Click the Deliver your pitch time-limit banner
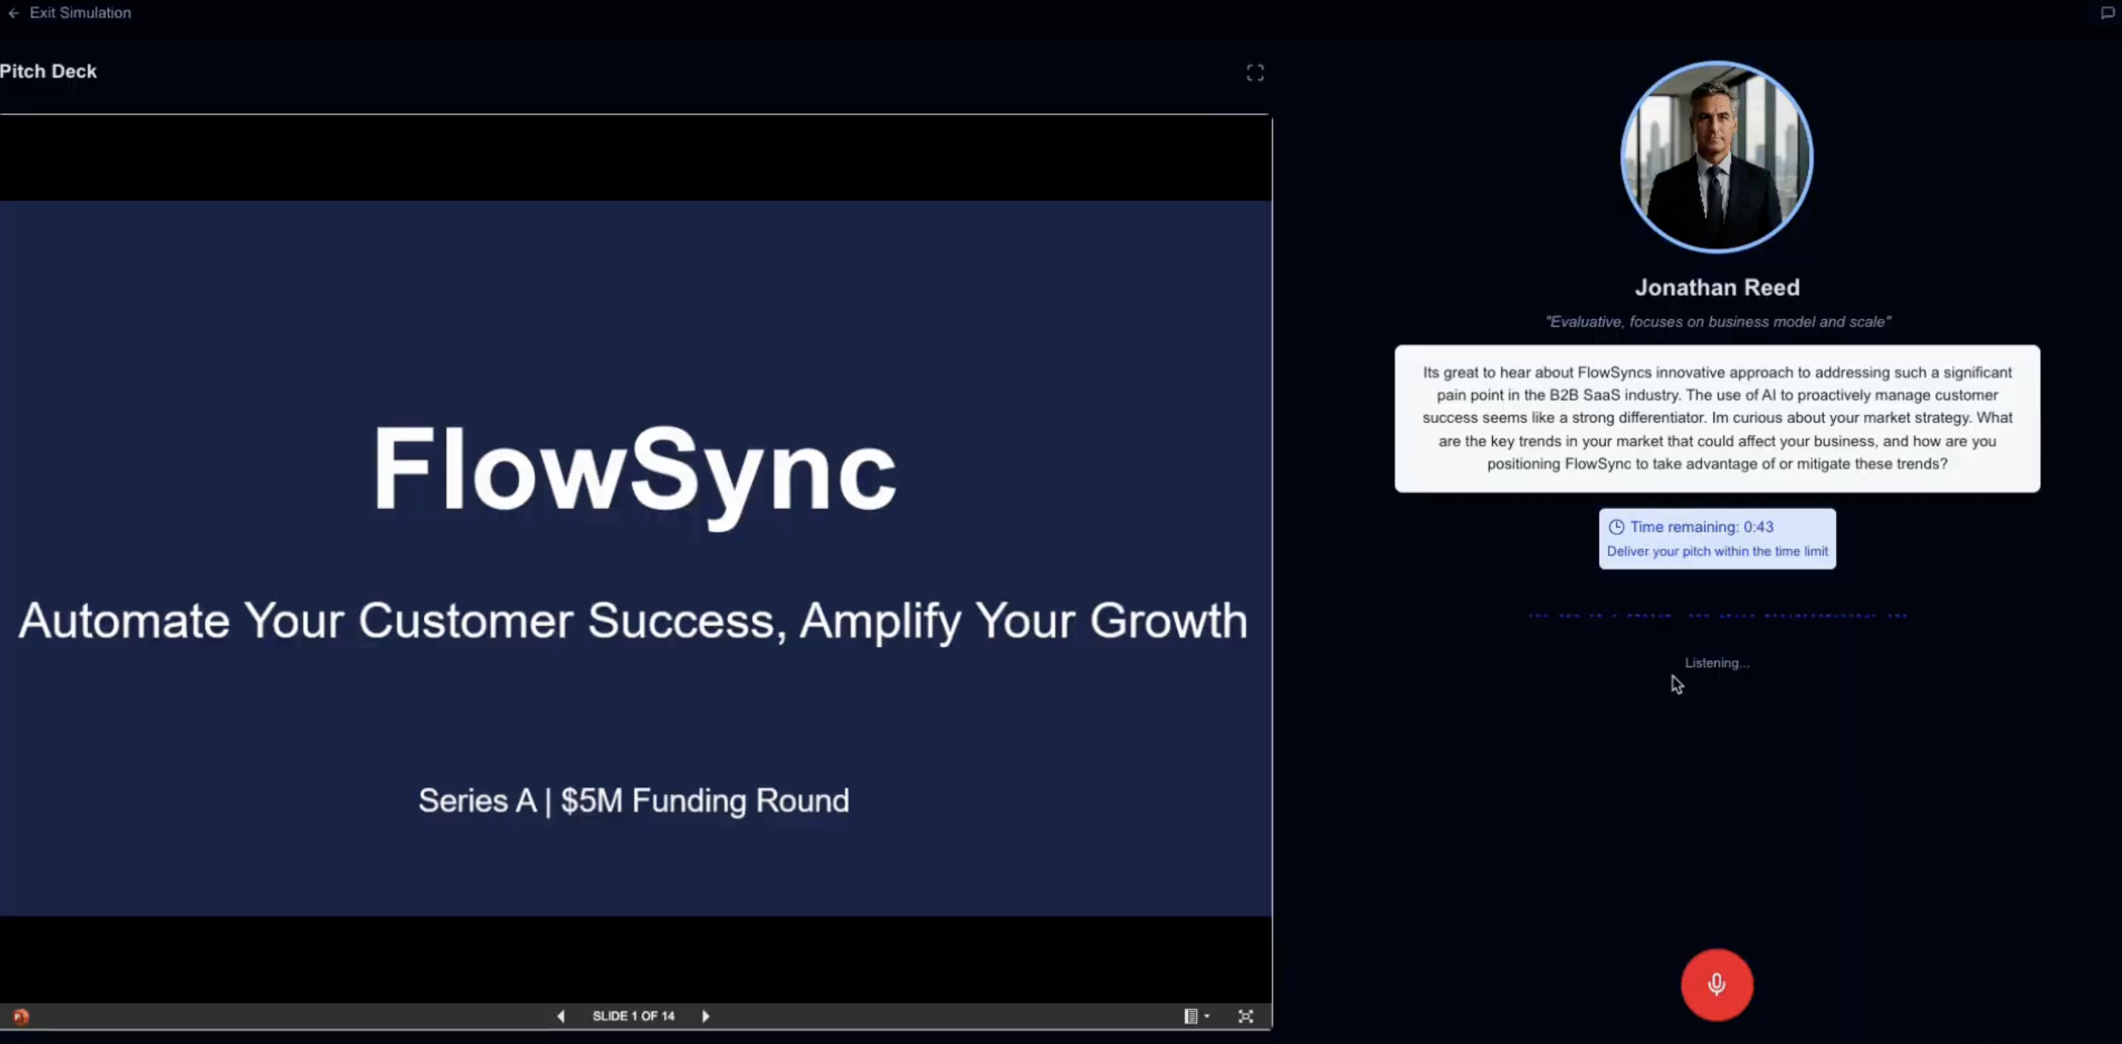 pyautogui.click(x=1717, y=551)
